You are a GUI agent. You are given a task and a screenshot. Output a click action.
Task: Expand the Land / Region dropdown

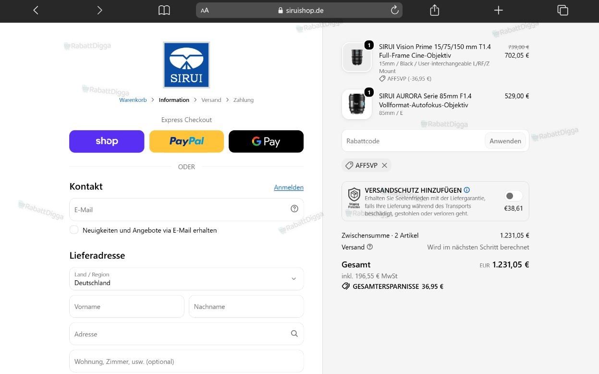click(x=186, y=279)
